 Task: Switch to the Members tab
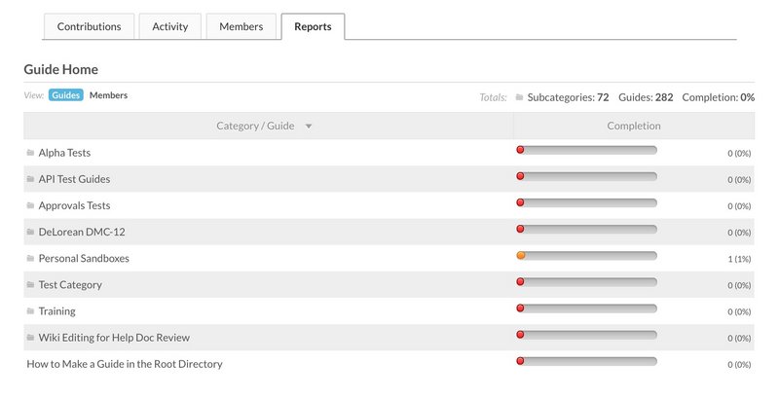click(241, 26)
